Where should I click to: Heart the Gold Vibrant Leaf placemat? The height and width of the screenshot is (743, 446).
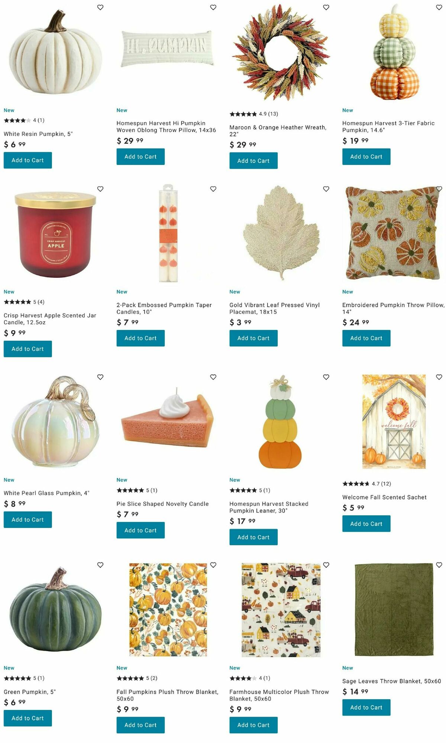coord(326,189)
